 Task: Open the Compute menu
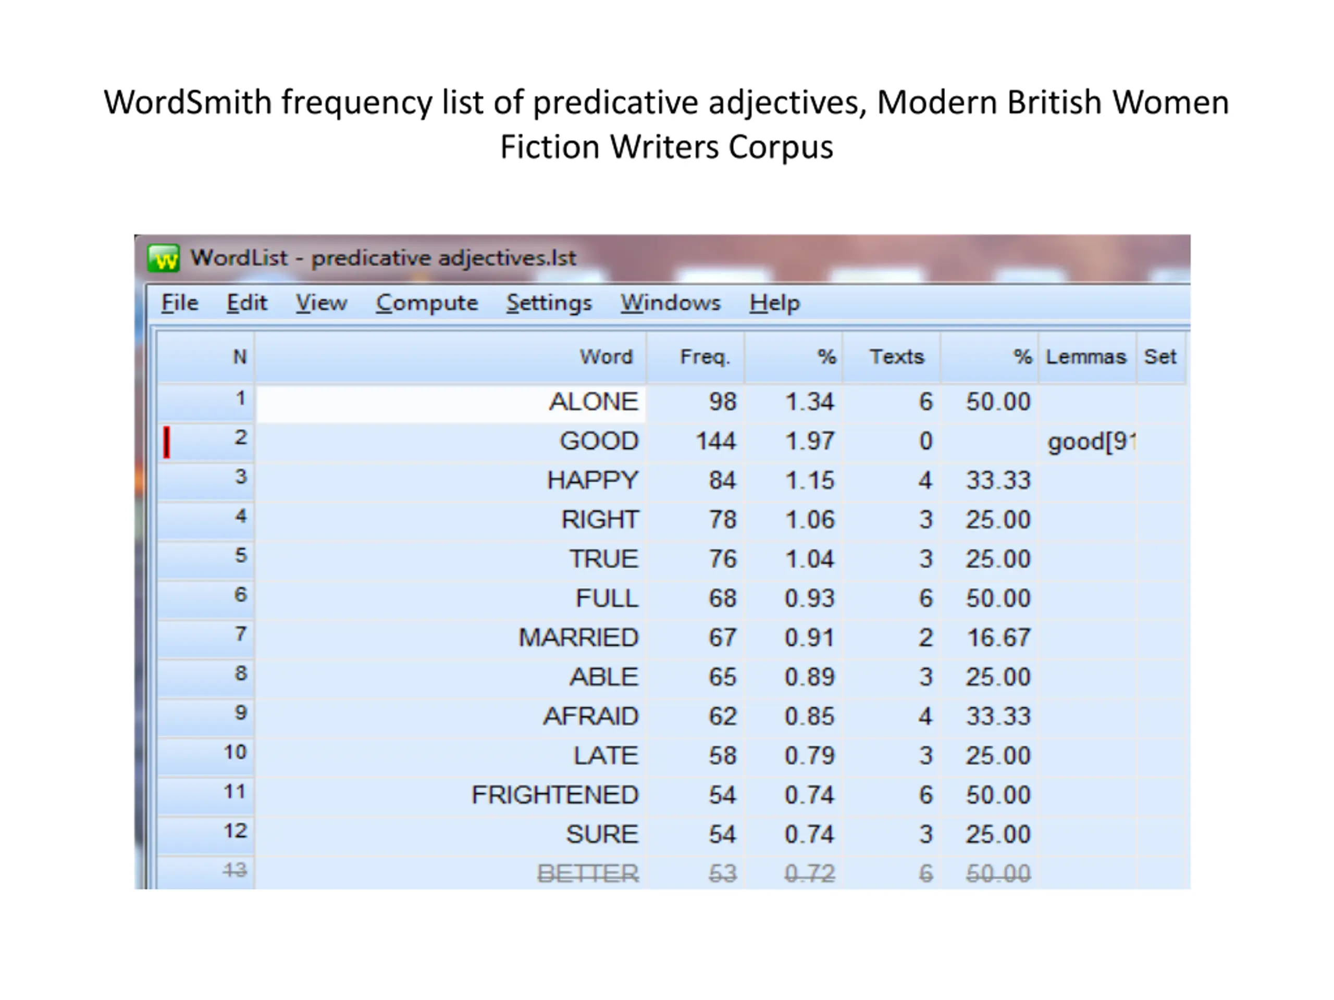(x=427, y=303)
